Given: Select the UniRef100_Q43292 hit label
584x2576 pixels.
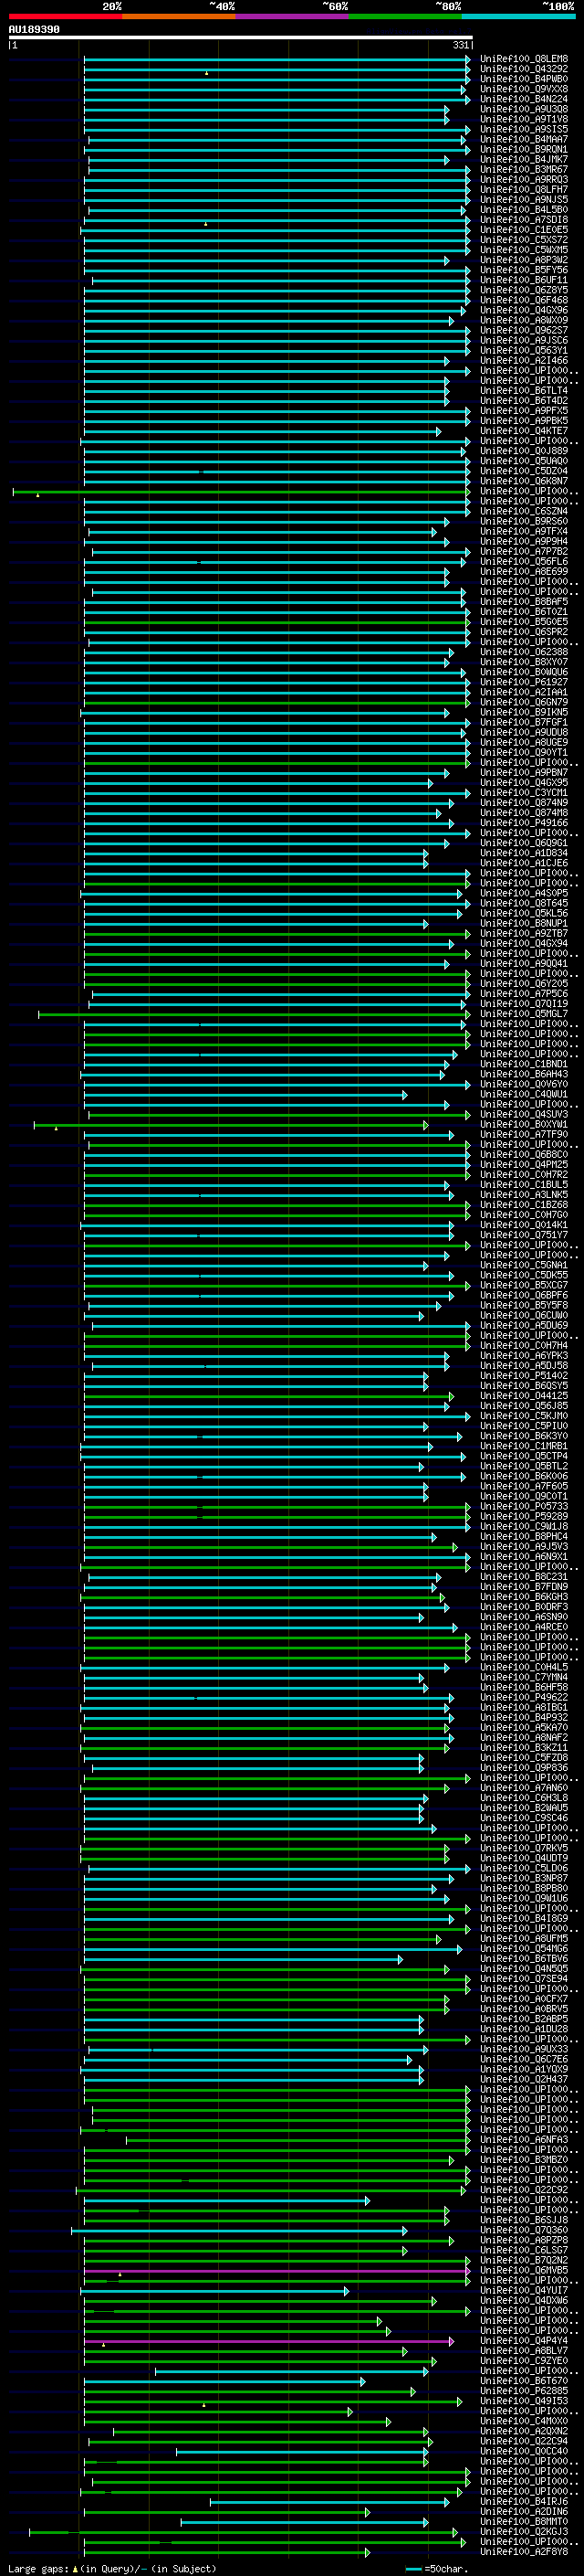Looking at the screenshot, I should pos(524,69).
